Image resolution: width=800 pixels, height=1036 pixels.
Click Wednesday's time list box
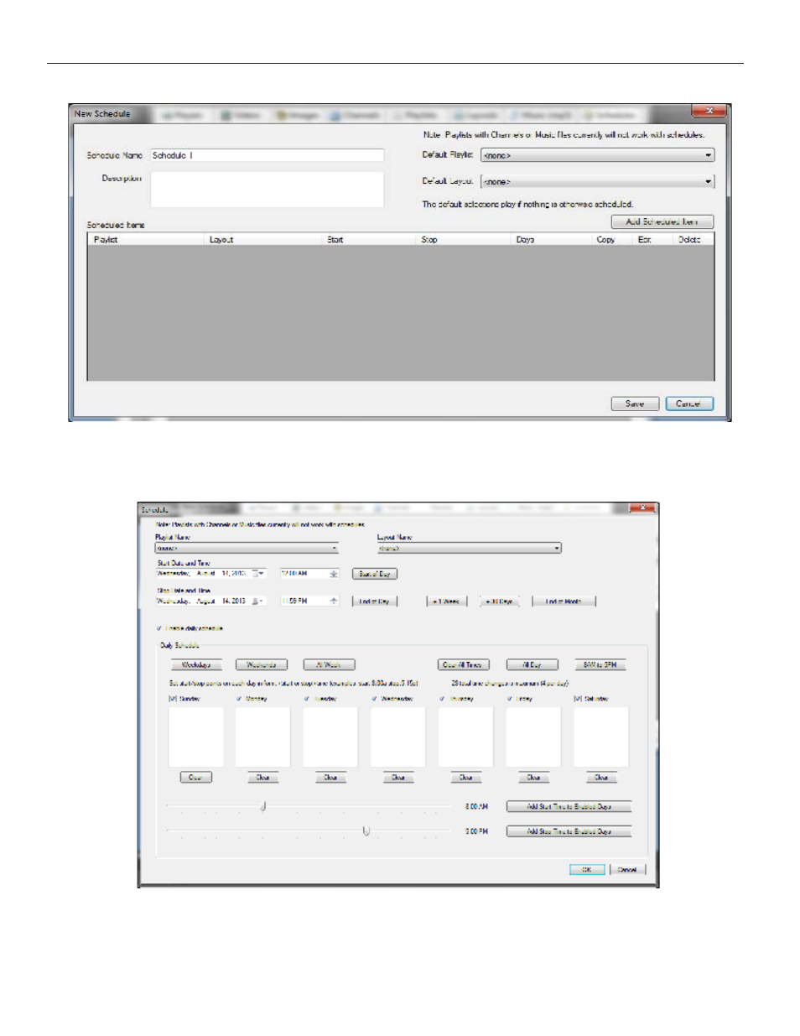[398, 737]
